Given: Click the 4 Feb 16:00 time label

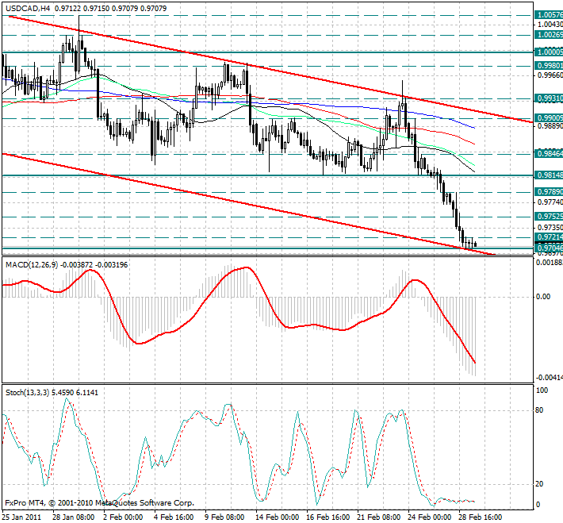Looking at the screenshot, I should point(174,517).
